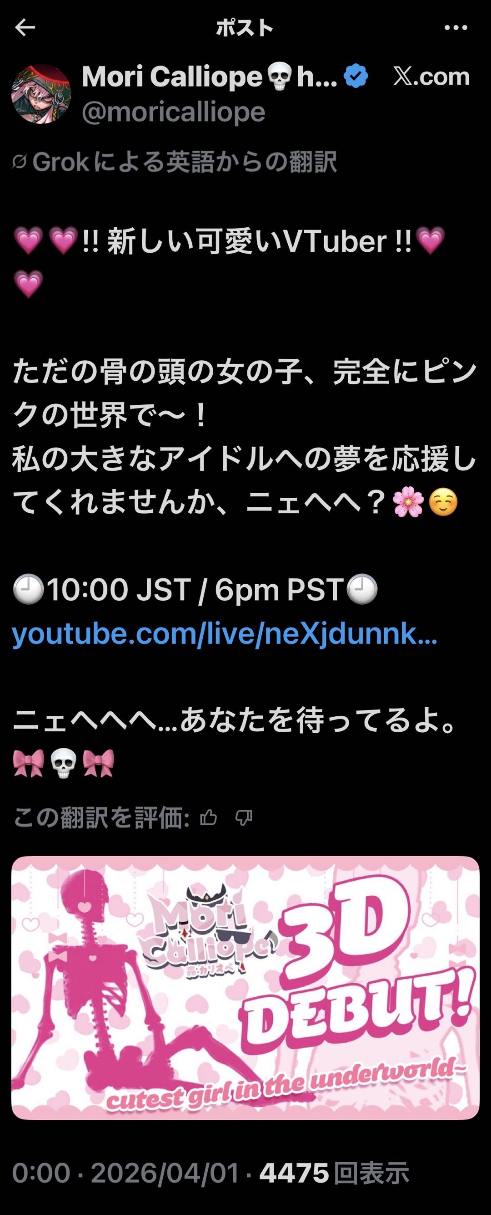Tap the 10:00 JST time line
This screenshot has width=491, height=1215.
pyautogui.click(x=195, y=590)
